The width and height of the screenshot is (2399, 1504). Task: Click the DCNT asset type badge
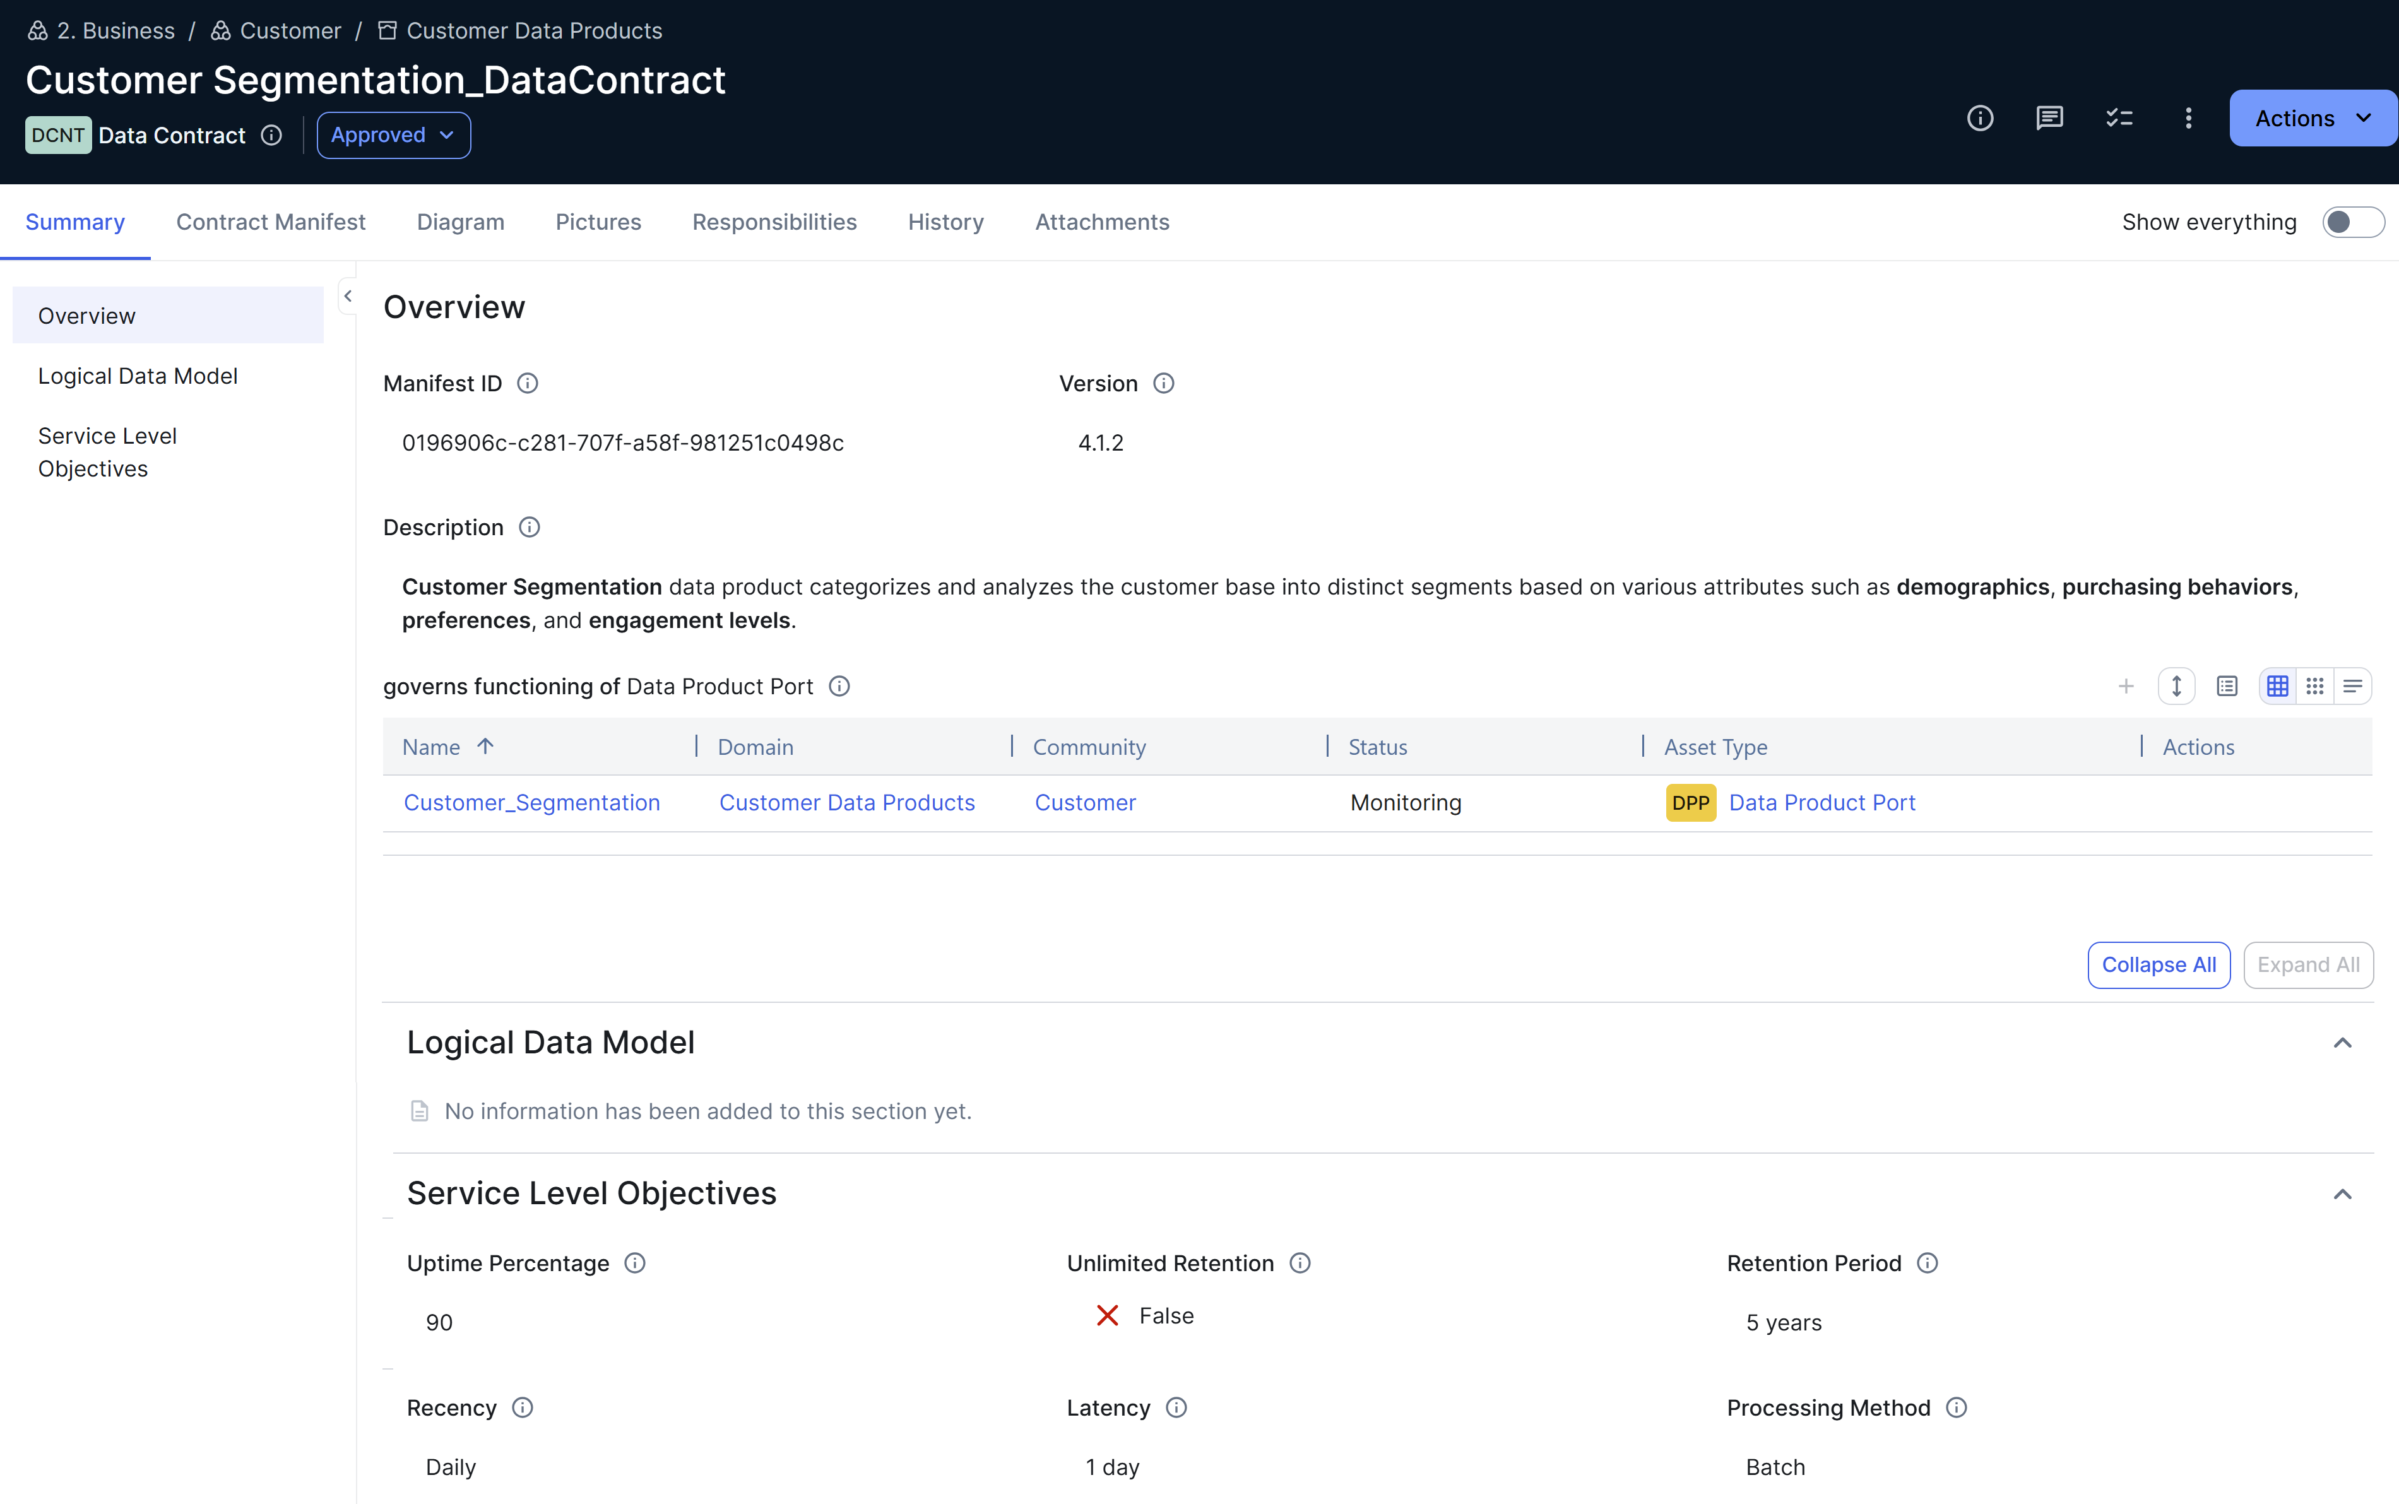coord(57,135)
